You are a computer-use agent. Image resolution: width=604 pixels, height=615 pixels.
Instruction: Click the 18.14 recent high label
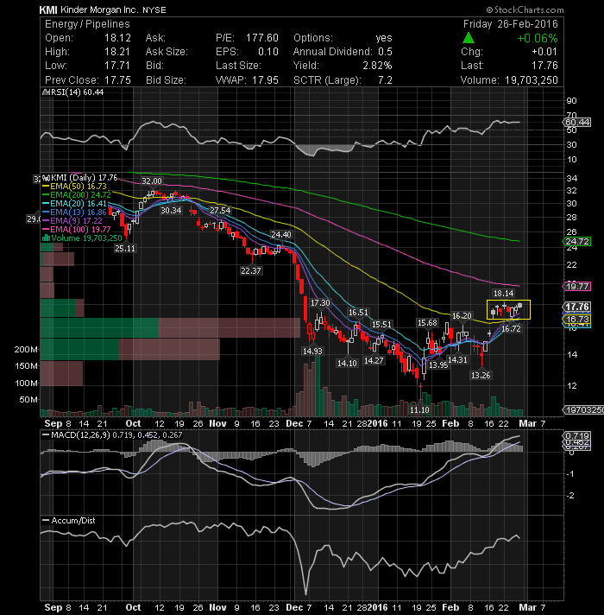point(503,294)
